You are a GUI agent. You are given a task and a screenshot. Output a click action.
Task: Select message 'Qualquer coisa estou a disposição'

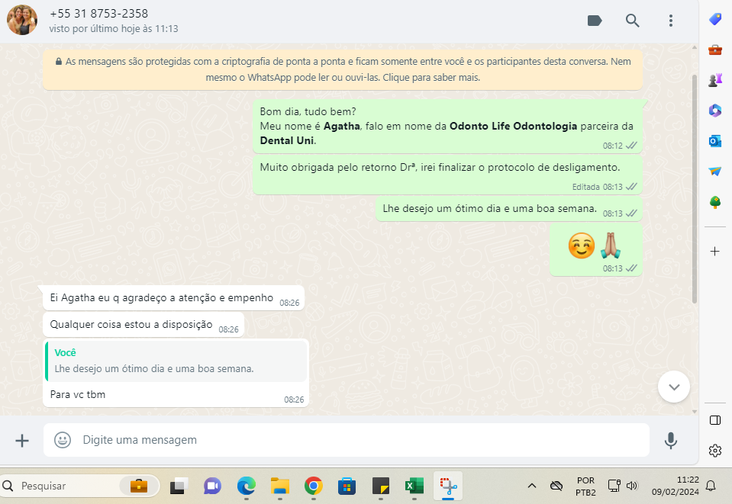point(143,325)
